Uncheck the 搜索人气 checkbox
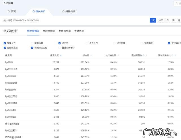 [x=5, y=43]
